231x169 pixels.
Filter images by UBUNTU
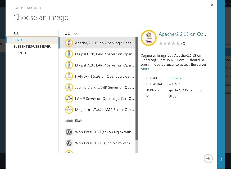point(20,53)
